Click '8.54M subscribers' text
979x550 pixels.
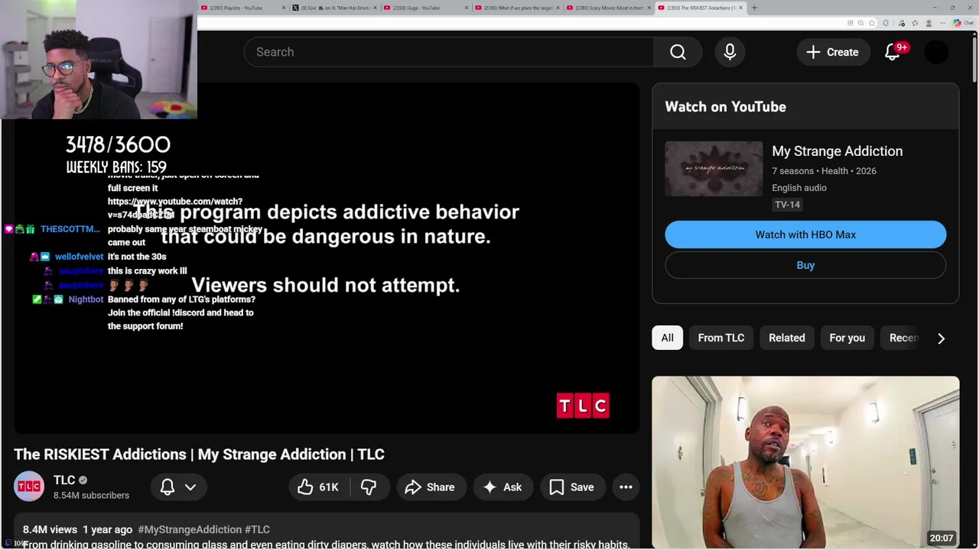coord(91,495)
